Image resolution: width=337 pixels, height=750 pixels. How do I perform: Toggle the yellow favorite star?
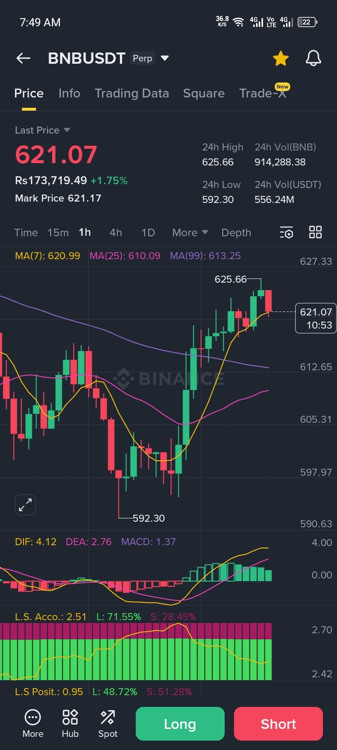point(280,59)
